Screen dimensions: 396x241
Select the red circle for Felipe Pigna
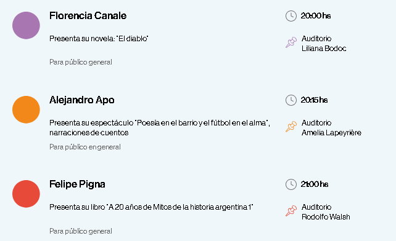pyautogui.click(x=26, y=194)
